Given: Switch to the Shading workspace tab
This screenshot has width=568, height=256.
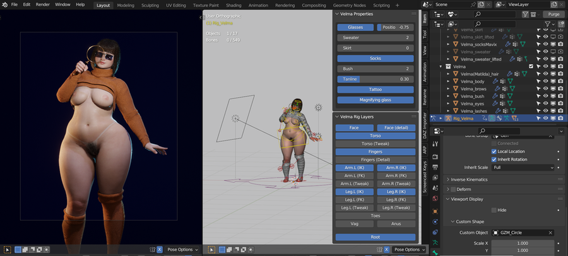Looking at the screenshot, I should tap(234, 6).
